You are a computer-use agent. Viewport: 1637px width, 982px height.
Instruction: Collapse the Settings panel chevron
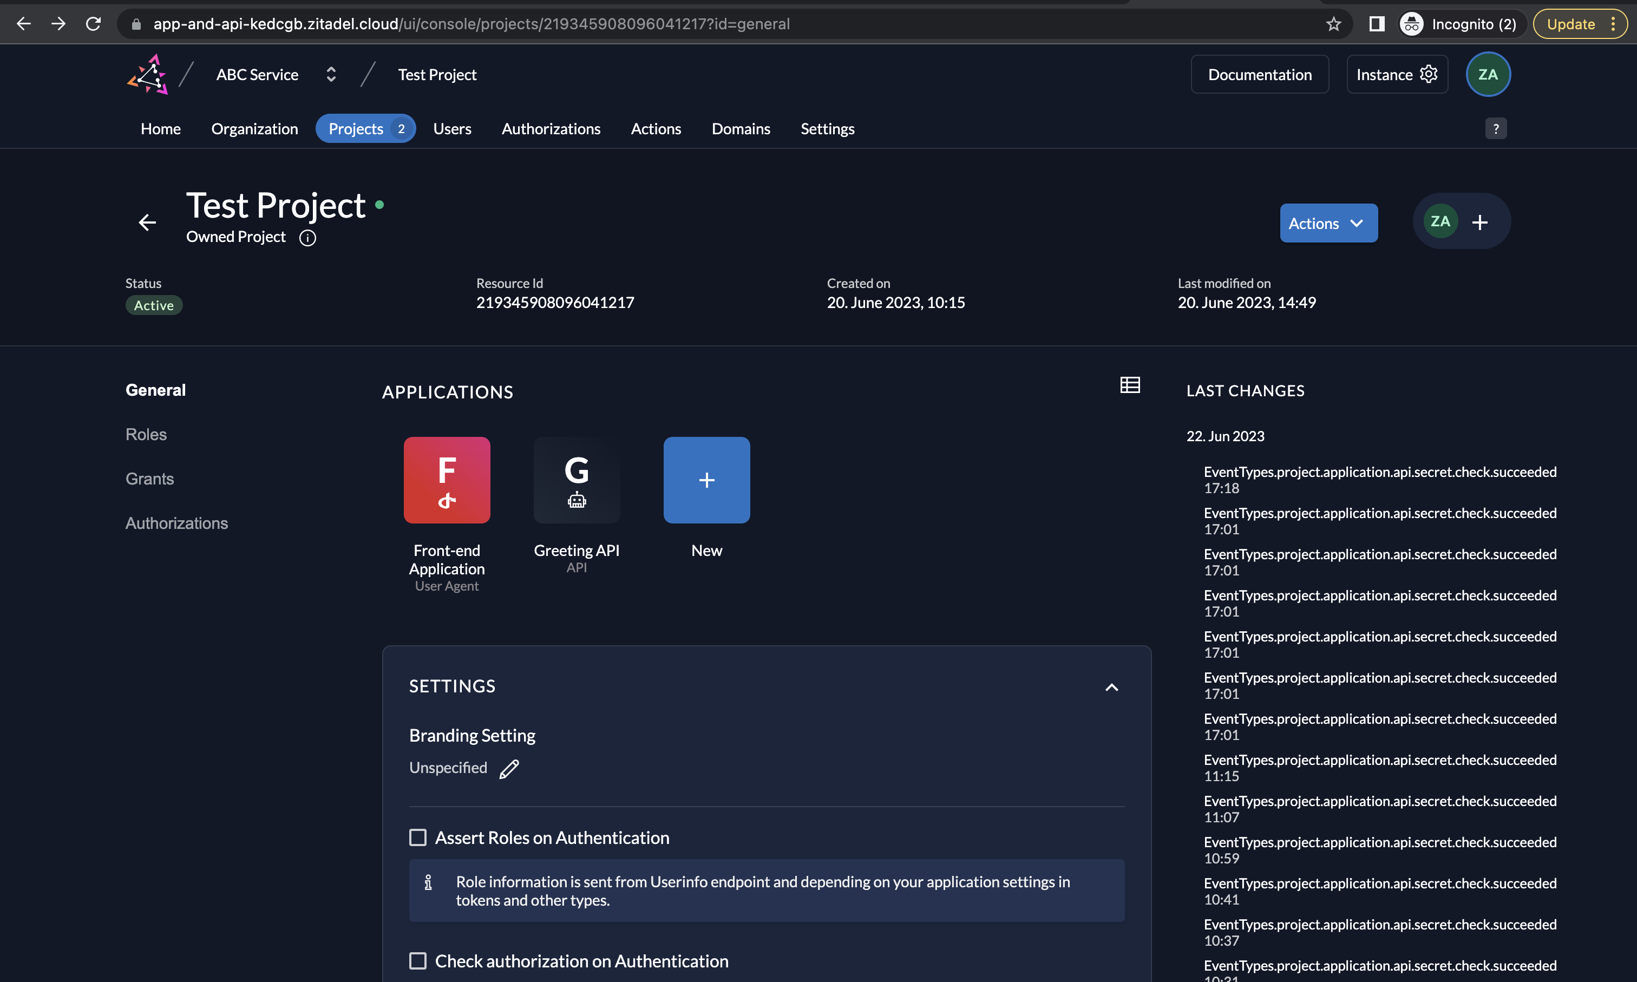point(1111,687)
